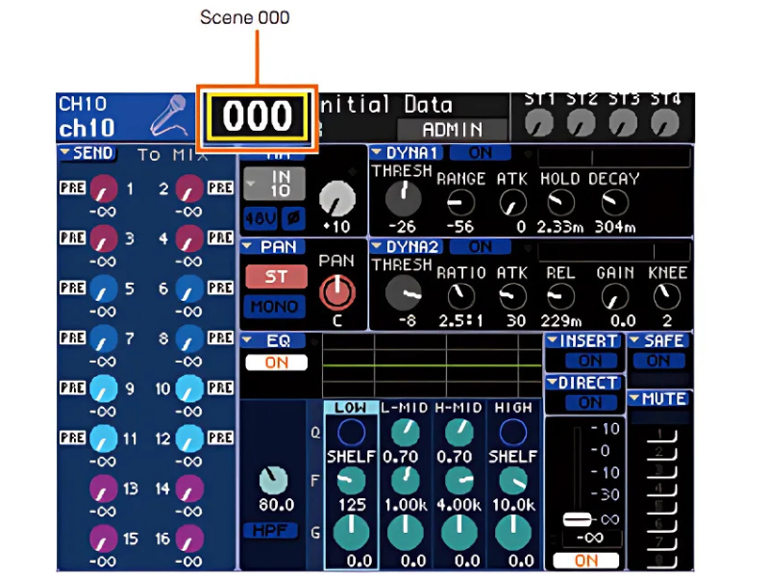Toggle the DYNA2 ON button

tap(480, 247)
